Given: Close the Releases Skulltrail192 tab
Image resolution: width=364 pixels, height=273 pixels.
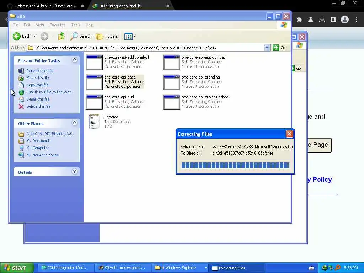Looking at the screenshot, I should [x=82, y=6].
